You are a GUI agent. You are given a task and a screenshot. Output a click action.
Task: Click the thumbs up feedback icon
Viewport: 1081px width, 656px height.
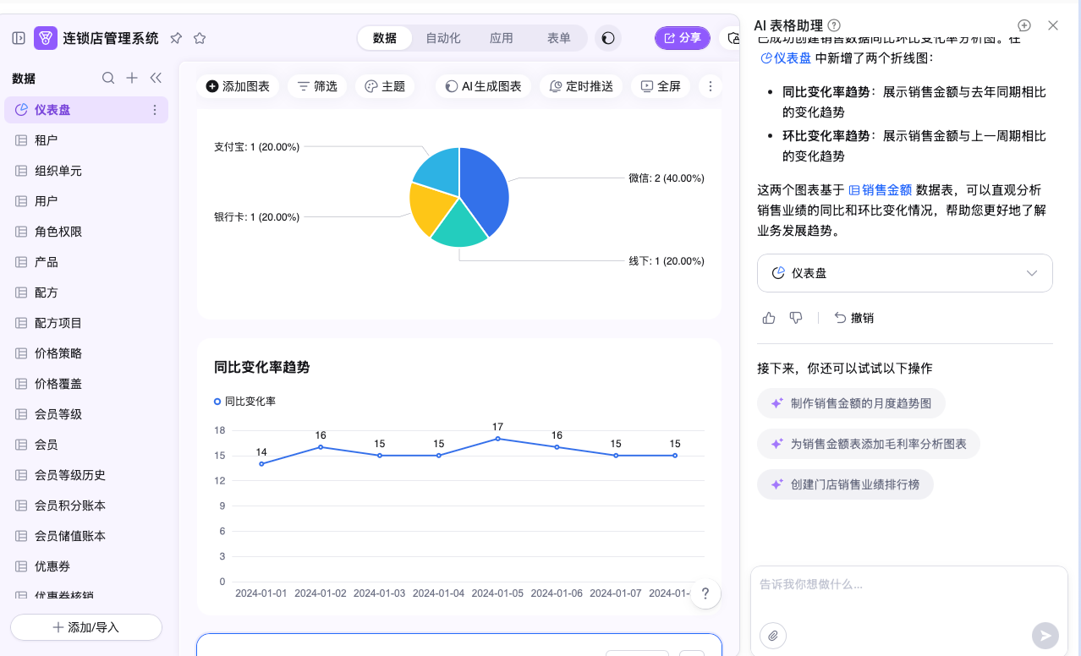pyautogui.click(x=769, y=318)
